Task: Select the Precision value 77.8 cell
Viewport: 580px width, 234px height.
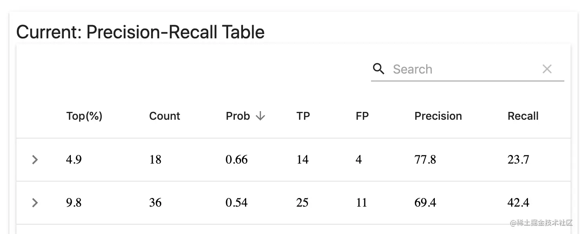Action: [425, 160]
